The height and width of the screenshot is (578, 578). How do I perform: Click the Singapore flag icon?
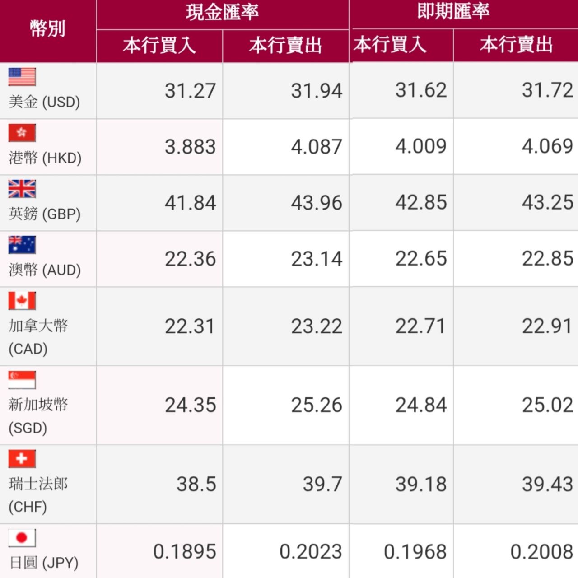[x=22, y=380]
